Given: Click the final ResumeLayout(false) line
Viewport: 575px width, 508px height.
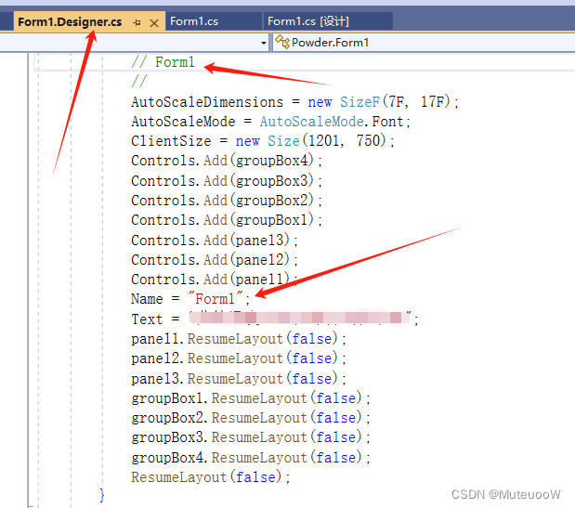Looking at the screenshot, I should pos(211,477).
